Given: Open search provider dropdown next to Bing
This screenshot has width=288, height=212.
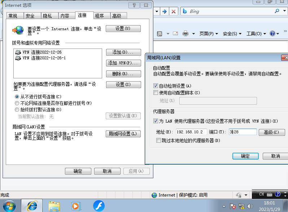Looking at the screenshot, I should [284, 11].
